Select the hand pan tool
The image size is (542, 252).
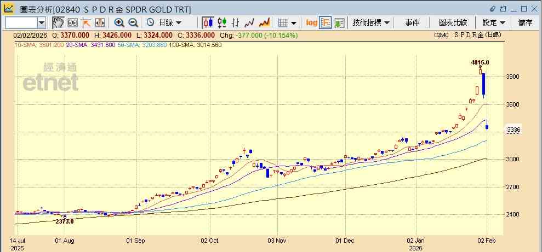click(x=58, y=23)
